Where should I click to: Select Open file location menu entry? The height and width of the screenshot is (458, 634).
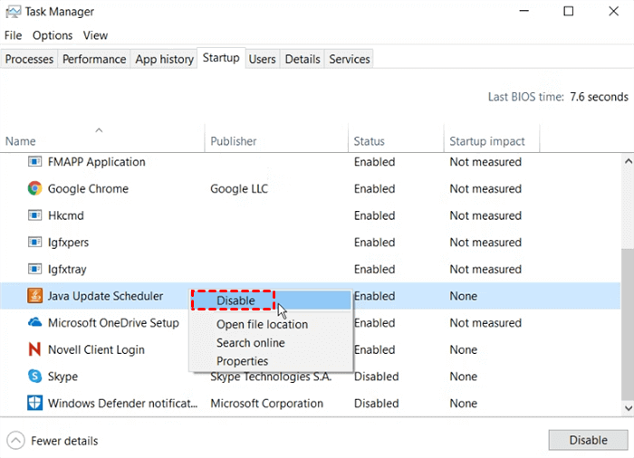(262, 324)
